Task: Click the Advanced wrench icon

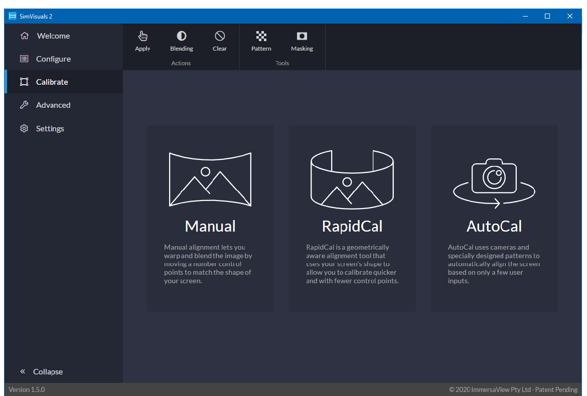Action: click(x=24, y=105)
